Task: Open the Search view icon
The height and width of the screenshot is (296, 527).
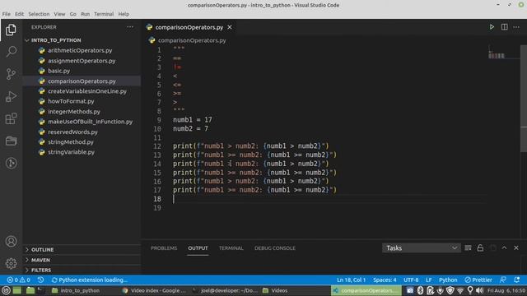Action: [x=11, y=52]
